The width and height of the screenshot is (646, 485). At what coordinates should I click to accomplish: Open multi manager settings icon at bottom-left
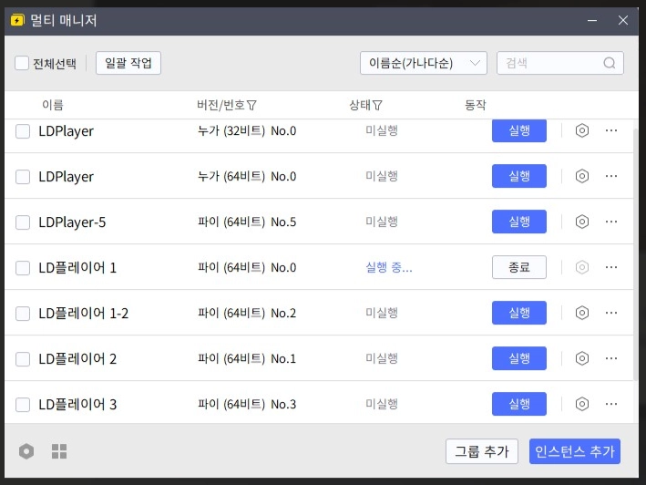[x=26, y=451]
